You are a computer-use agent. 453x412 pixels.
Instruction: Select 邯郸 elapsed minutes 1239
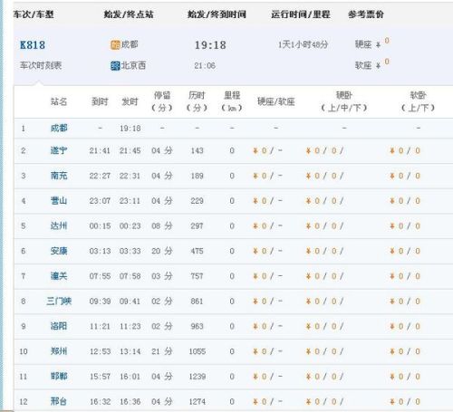pyautogui.click(x=198, y=377)
